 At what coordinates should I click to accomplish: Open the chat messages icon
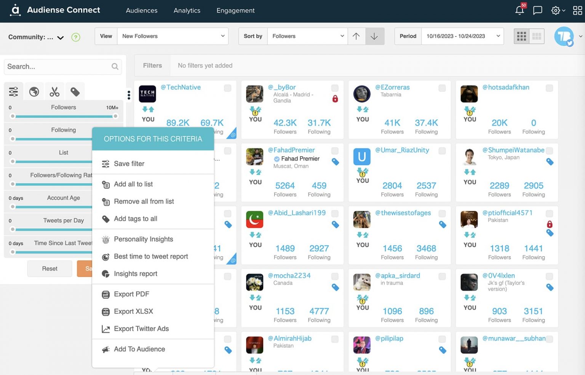pyautogui.click(x=537, y=11)
